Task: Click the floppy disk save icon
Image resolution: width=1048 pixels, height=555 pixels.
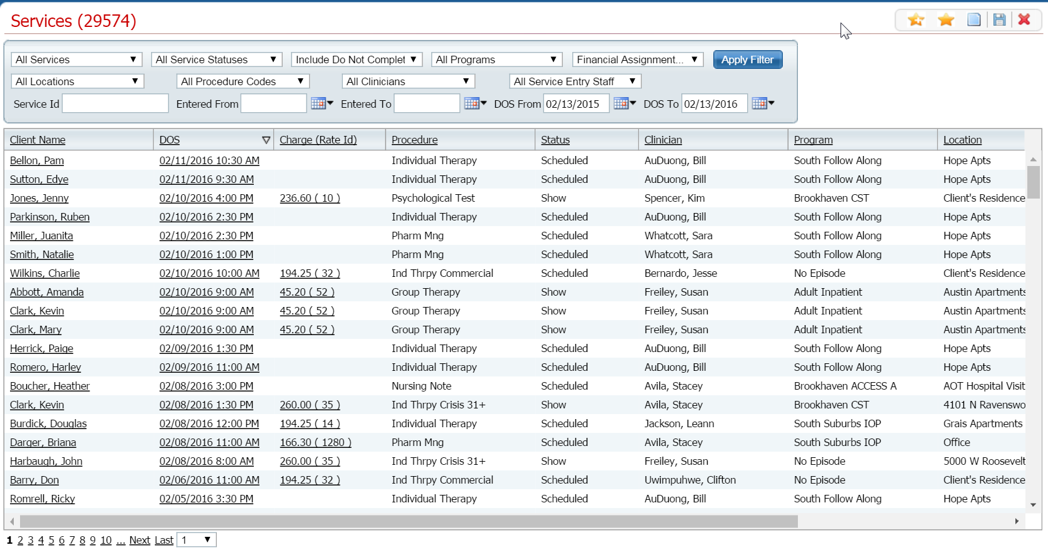Action: tap(999, 20)
